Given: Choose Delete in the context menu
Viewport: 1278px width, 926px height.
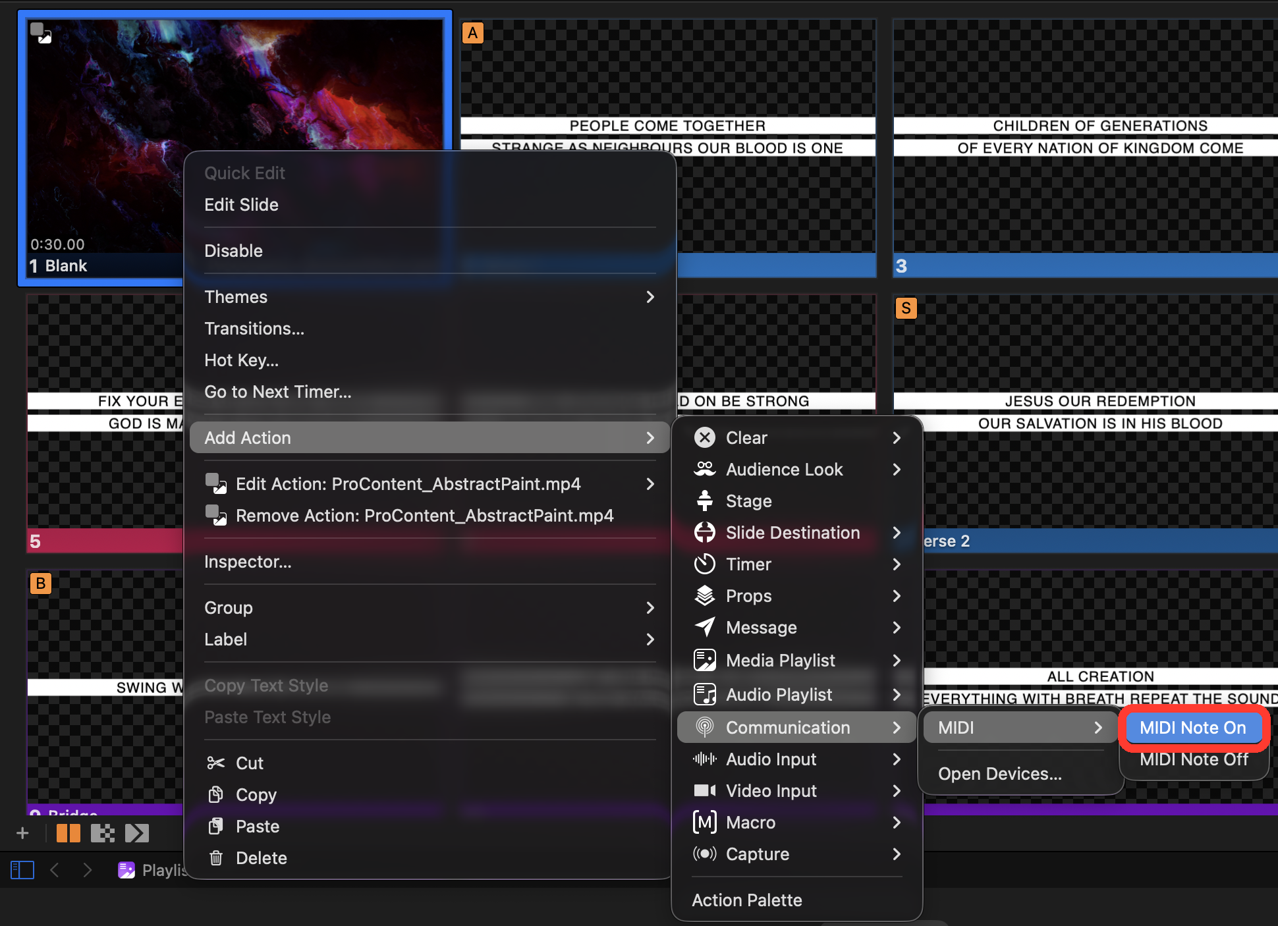Looking at the screenshot, I should 430,858.
